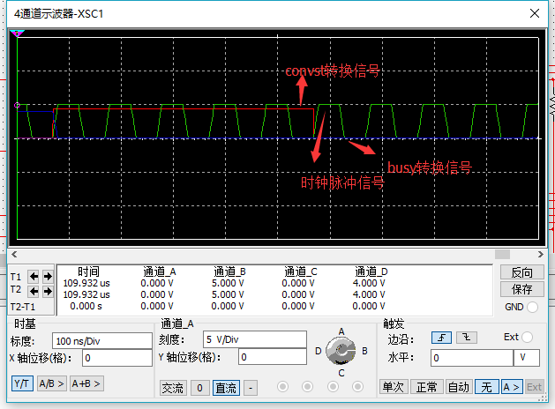Select 单次 trigger mode
Screen dimensions: 555x409
coord(394,387)
